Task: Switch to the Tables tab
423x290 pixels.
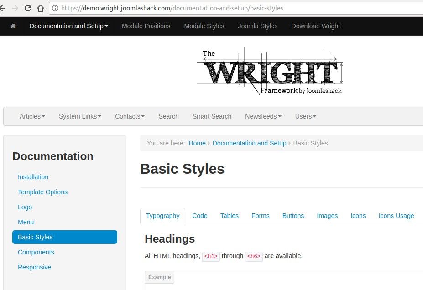Action: point(230,216)
